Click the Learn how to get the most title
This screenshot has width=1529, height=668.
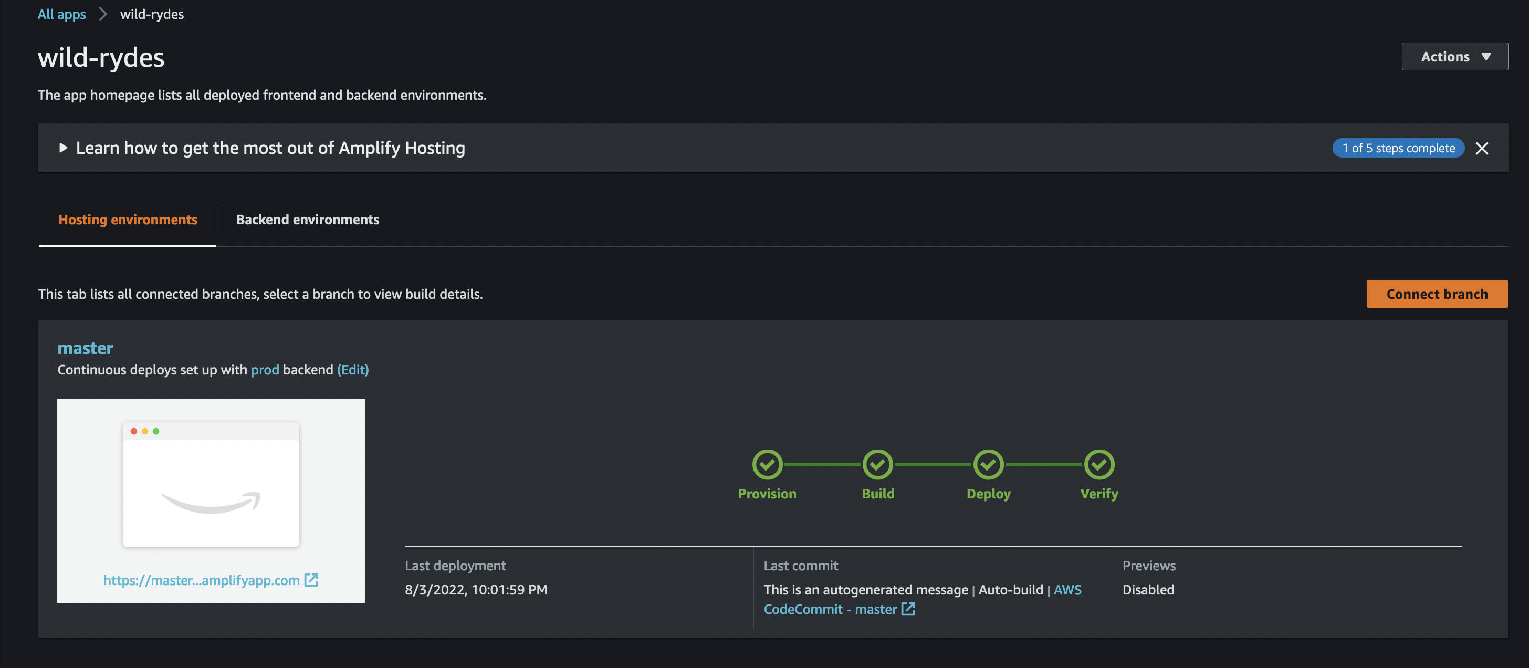(270, 148)
